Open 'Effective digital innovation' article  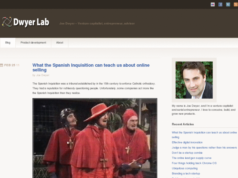(187, 142)
